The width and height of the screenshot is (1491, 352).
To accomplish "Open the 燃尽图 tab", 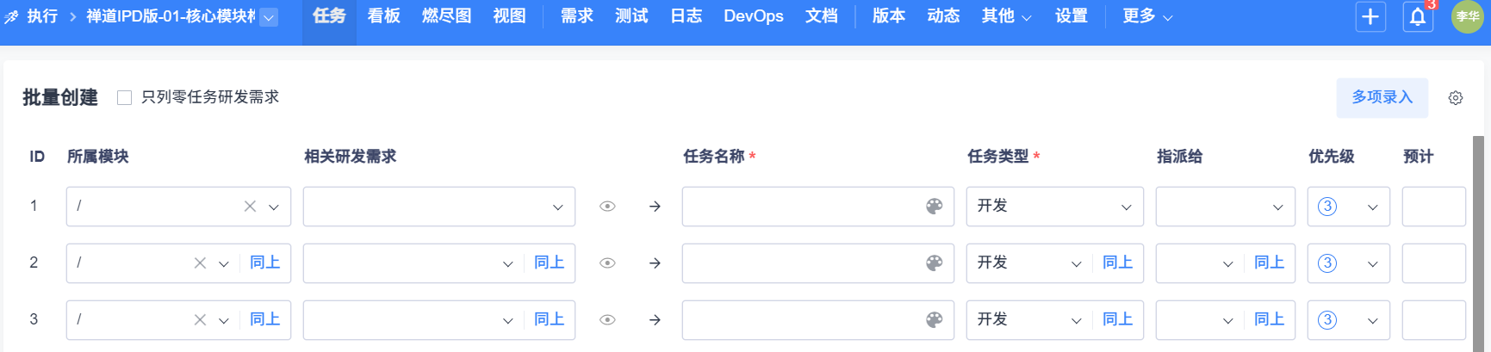I will [x=446, y=16].
